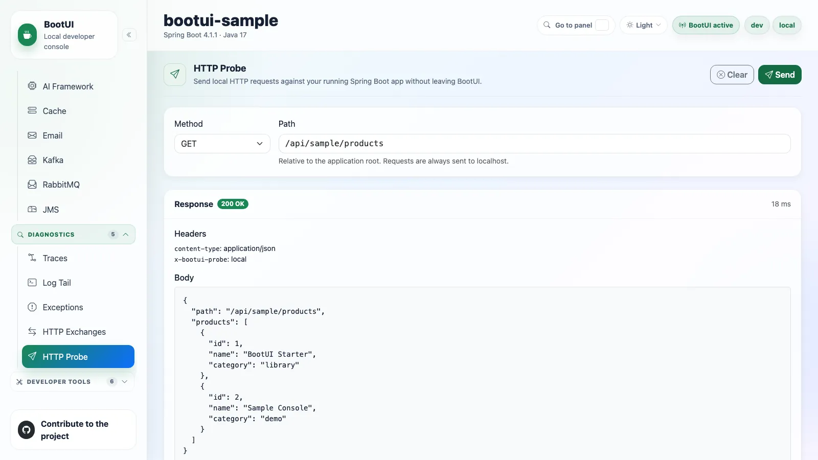Select the HTTP Probe menu item
The width and height of the screenshot is (818, 460).
coord(78,357)
